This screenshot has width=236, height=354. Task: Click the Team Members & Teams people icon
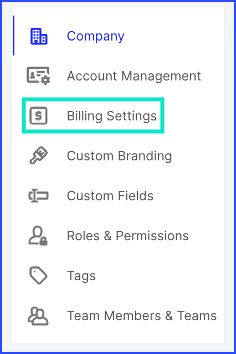coord(38,316)
